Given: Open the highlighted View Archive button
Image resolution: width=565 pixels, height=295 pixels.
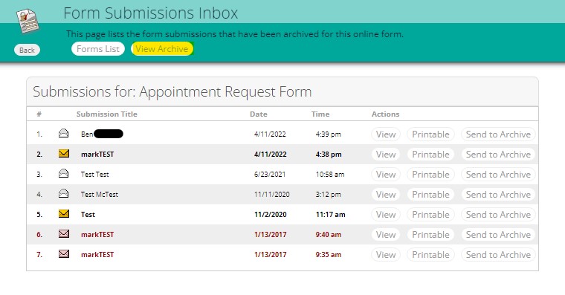Looking at the screenshot, I should (x=162, y=49).
